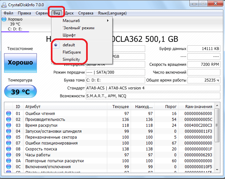Image resolution: width=225 pixels, height=179 pixels.
Task: Sort by the Атрибут column header
Action: pos(65,106)
